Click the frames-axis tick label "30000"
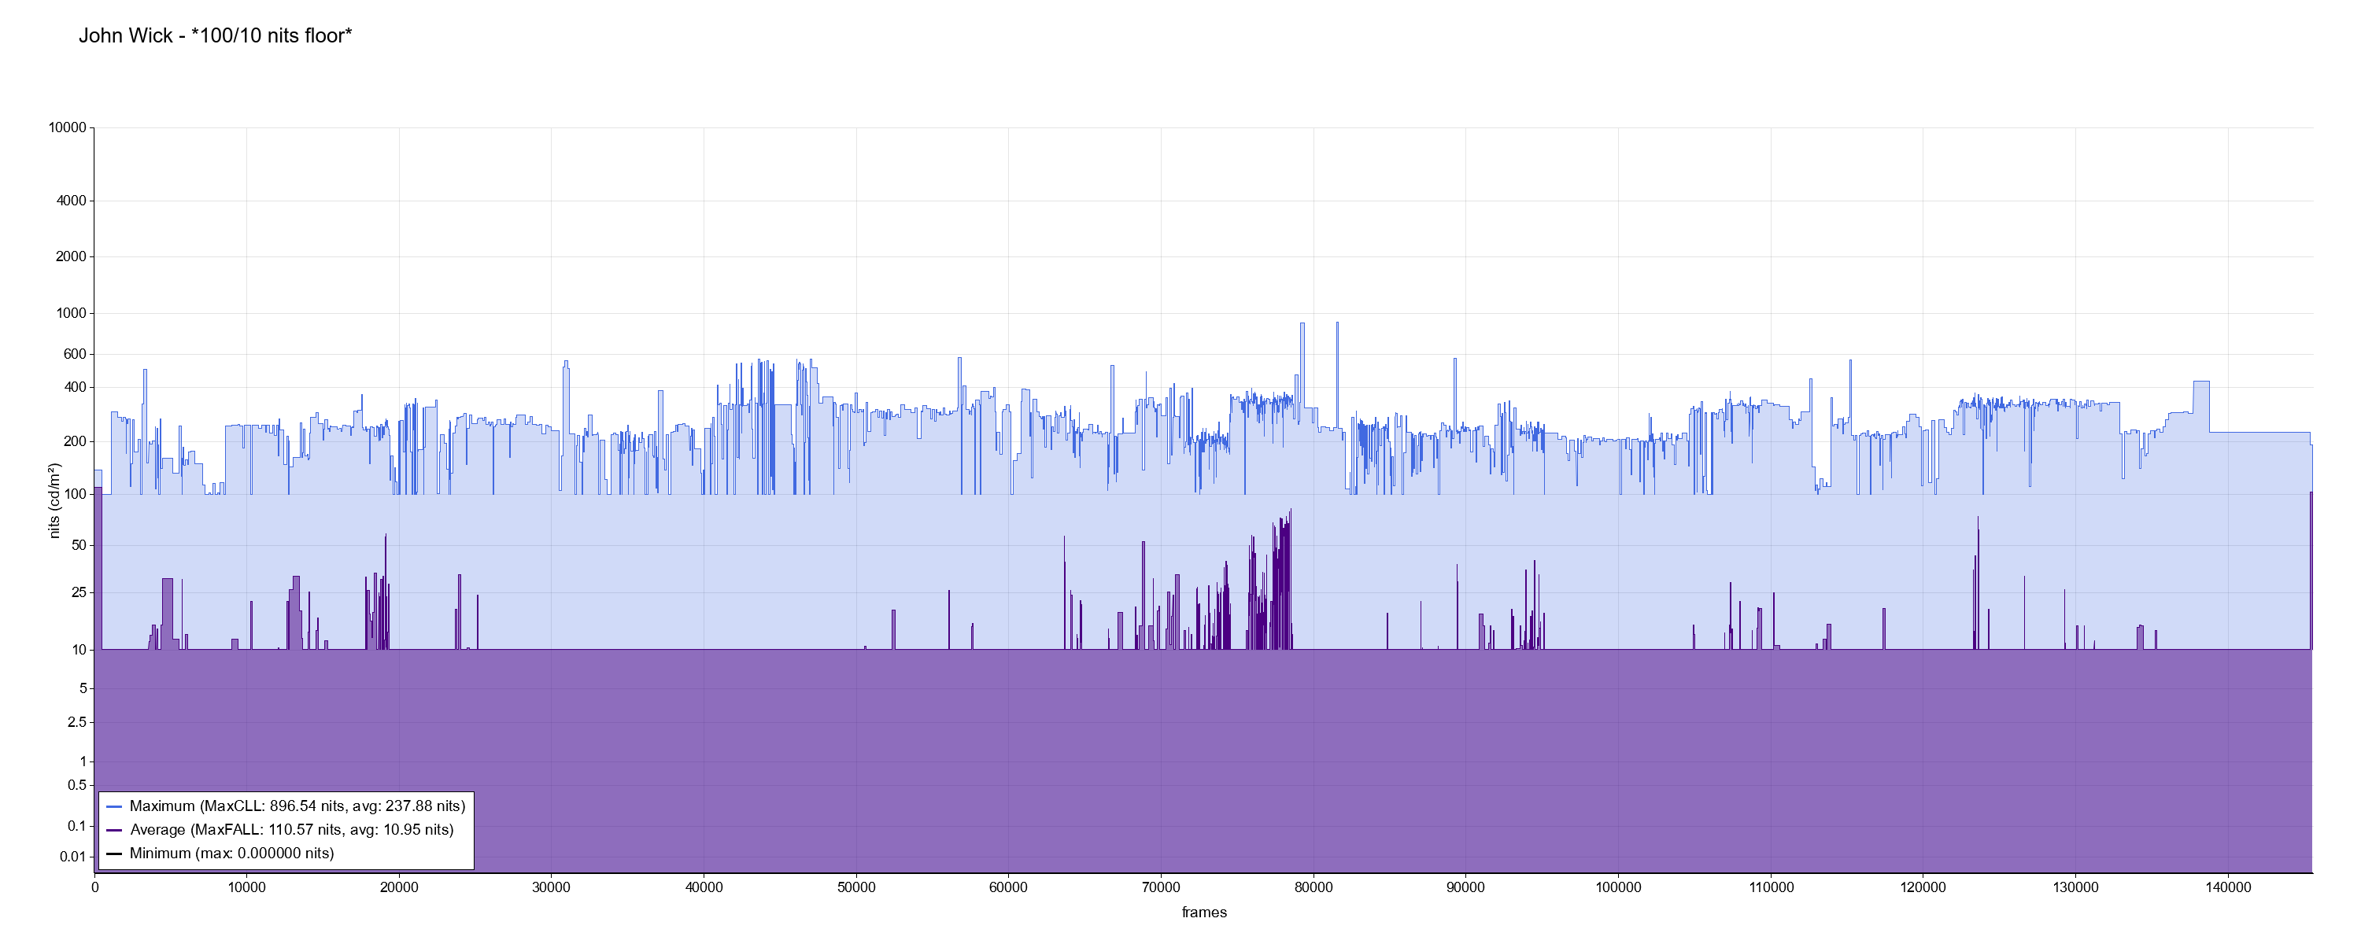The width and height of the screenshot is (2361, 944). click(x=552, y=888)
